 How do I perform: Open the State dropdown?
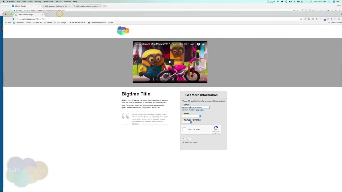pyautogui.click(x=191, y=116)
